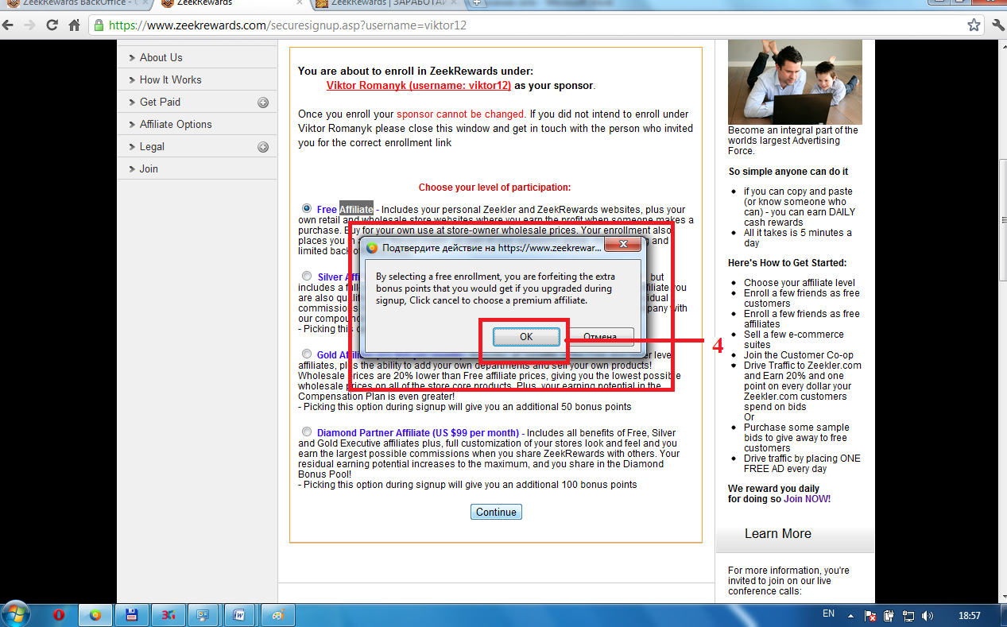
Task: Click the Continue button
Action: tap(496, 512)
